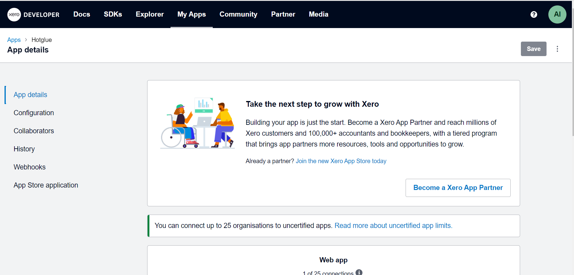Click the Web app heading

pos(333,260)
